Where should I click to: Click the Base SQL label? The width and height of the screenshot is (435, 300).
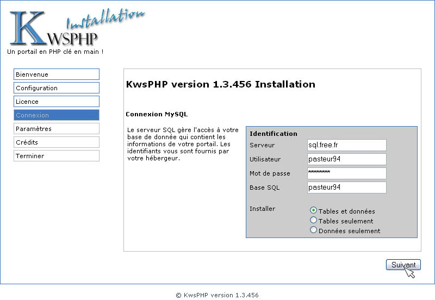tap(265, 187)
